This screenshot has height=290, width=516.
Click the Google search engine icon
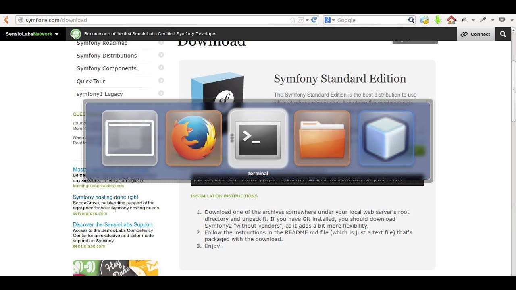[x=327, y=20]
